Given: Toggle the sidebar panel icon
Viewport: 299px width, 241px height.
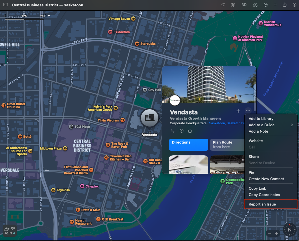Looking at the screenshot, I should coord(5,5).
